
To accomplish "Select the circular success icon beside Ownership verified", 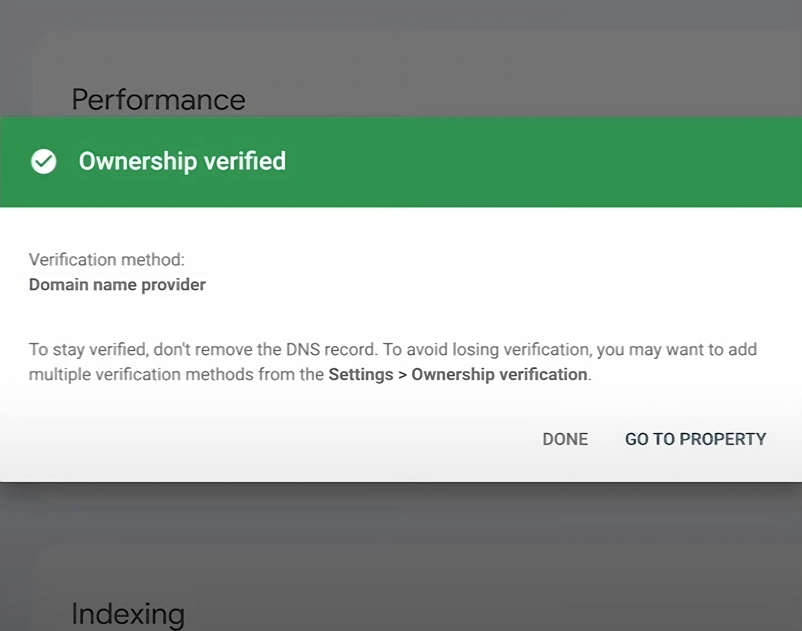I will (x=44, y=161).
